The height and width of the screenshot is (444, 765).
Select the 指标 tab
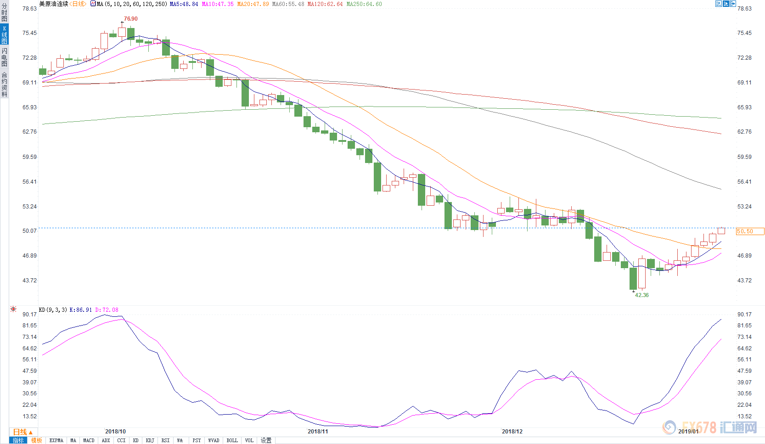tap(18, 440)
